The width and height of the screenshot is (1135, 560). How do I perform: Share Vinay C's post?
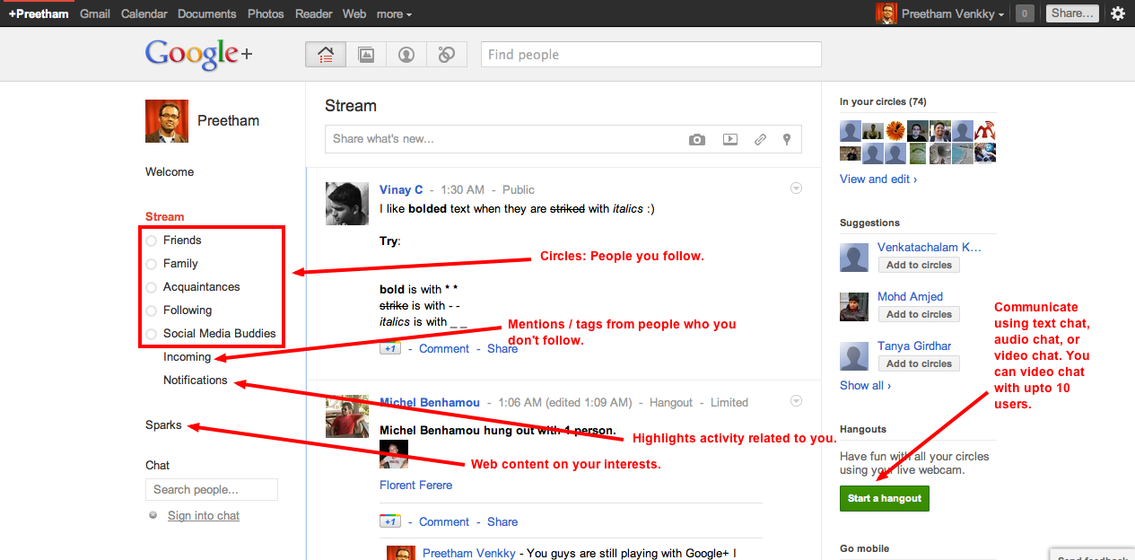coord(502,348)
